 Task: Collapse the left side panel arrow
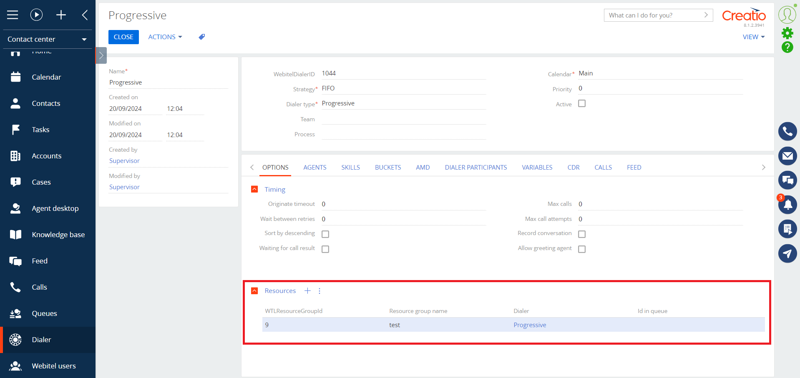coord(85,15)
